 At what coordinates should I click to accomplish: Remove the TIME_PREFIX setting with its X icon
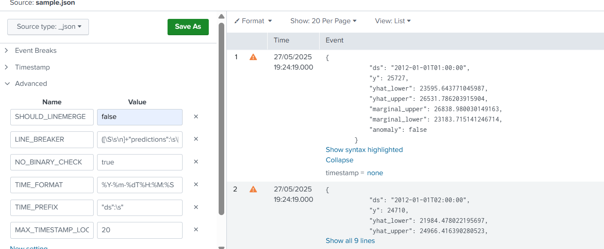[x=196, y=207]
